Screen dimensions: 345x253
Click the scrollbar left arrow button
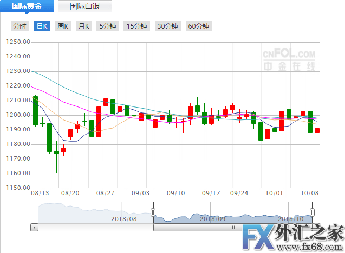35,227
